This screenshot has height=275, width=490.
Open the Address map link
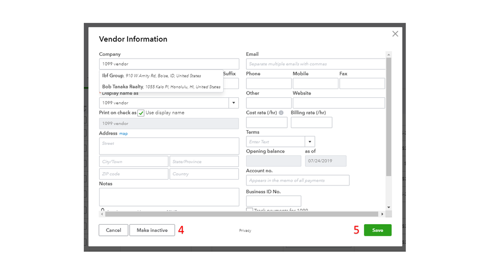click(124, 134)
